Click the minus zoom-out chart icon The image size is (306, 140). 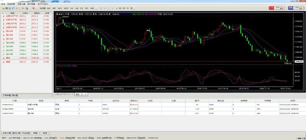click(x=105, y=8)
